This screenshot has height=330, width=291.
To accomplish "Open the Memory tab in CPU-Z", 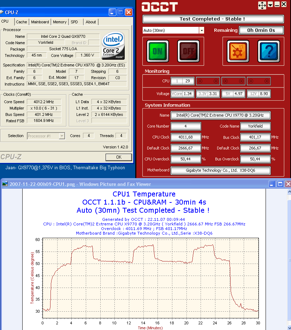I will 60,22.
